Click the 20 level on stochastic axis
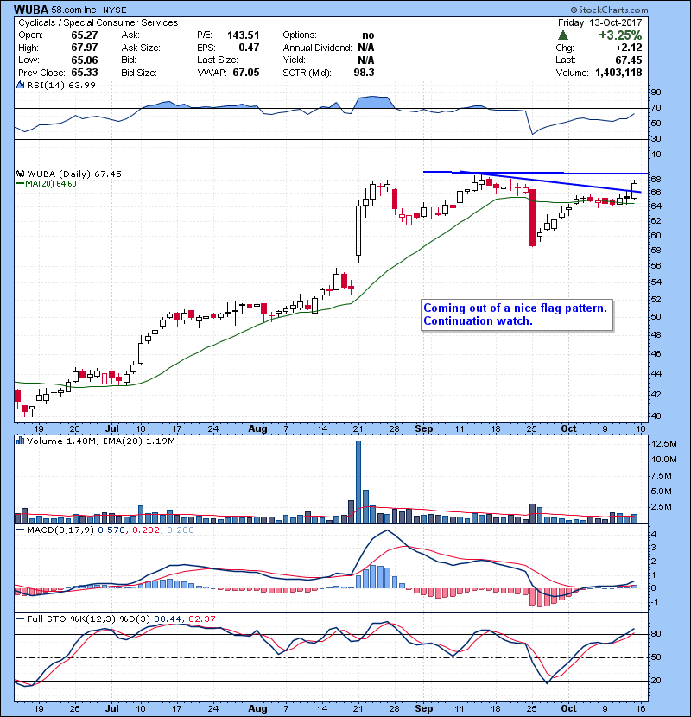The height and width of the screenshot is (717, 691). coord(656,681)
